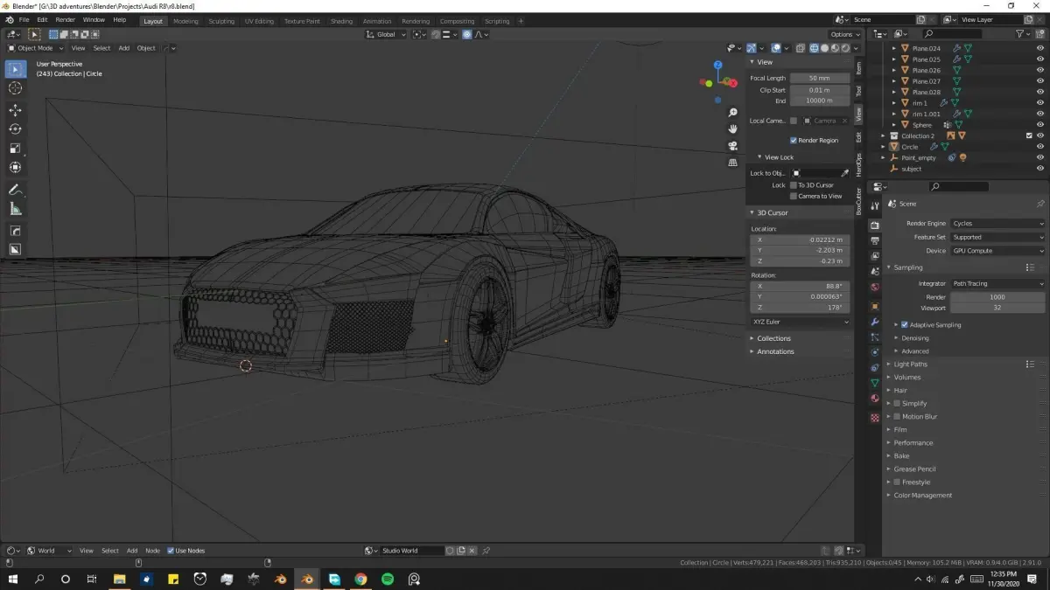Open Spotify from the taskbar

387,579
